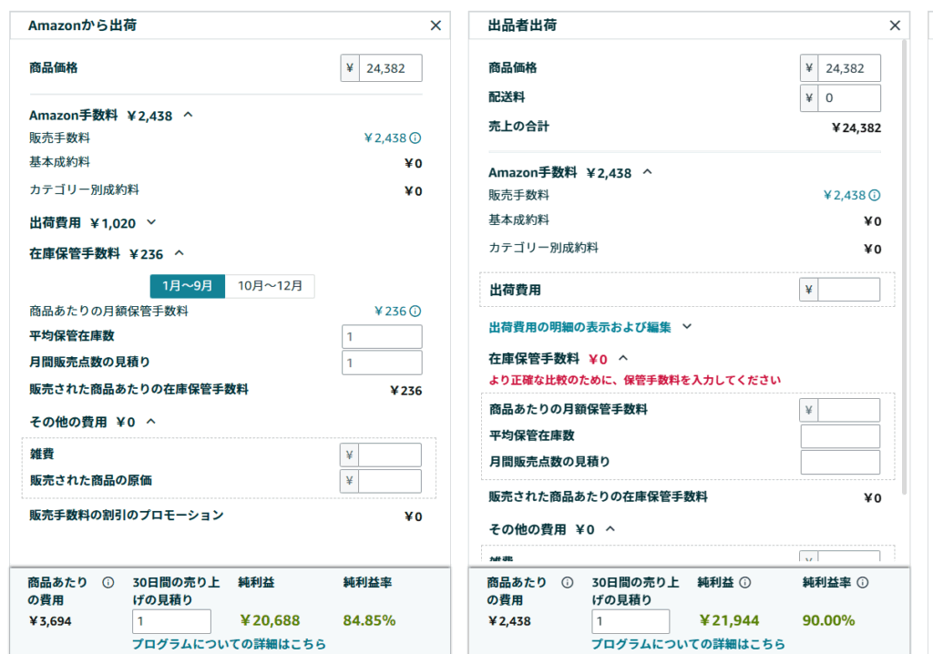Click info icon next to left 商品あたりの費用
933x654 pixels.
(x=108, y=582)
